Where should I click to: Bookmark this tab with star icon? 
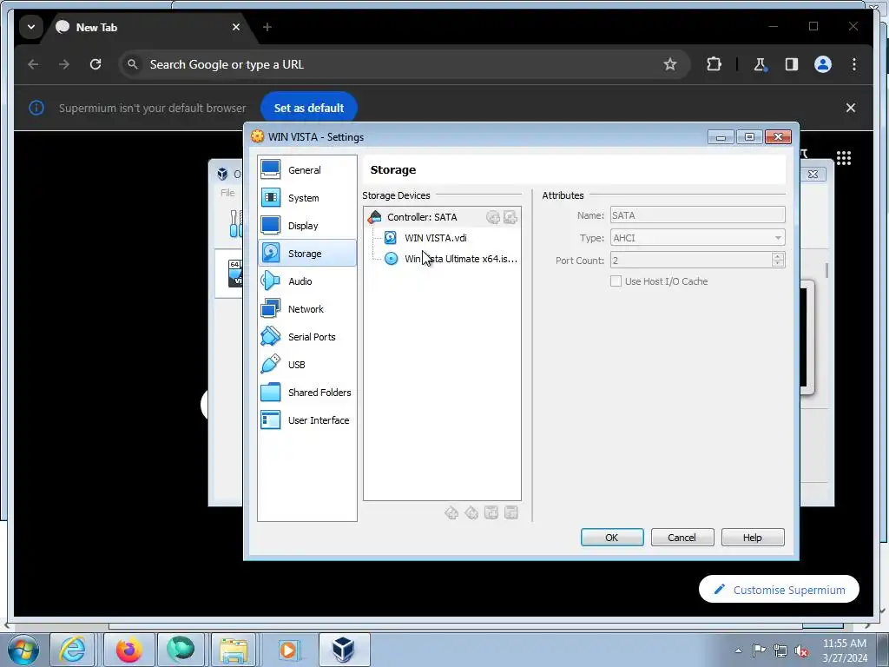(669, 64)
